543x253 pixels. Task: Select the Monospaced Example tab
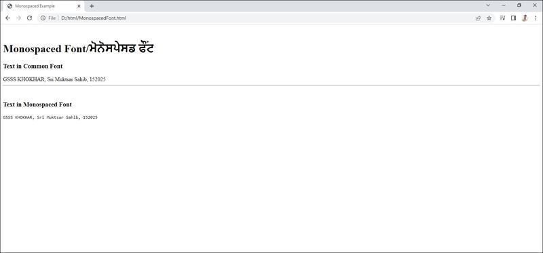click(43, 6)
